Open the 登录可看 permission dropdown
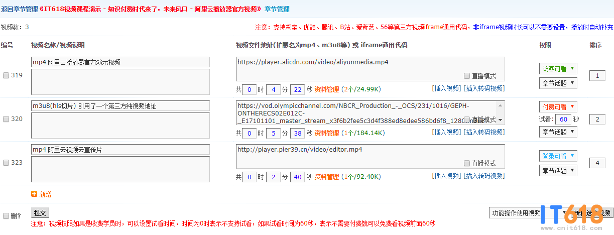The image size is (614, 235). pos(558,156)
